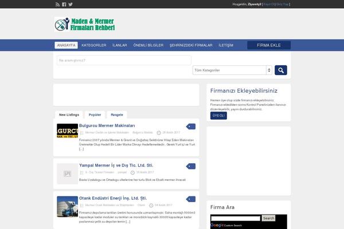The height and width of the screenshot is (229, 344).
Task: Select the New Listings tab
Action: [69, 115]
